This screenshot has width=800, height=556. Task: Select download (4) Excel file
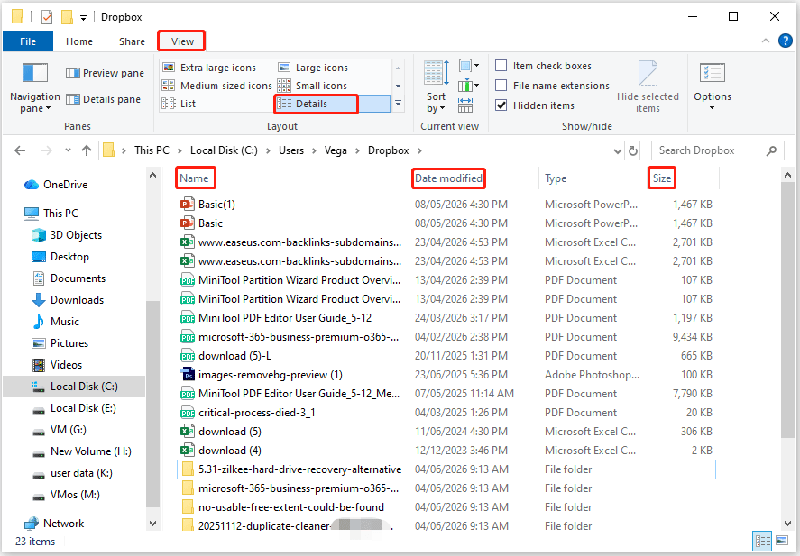coord(446,451)
